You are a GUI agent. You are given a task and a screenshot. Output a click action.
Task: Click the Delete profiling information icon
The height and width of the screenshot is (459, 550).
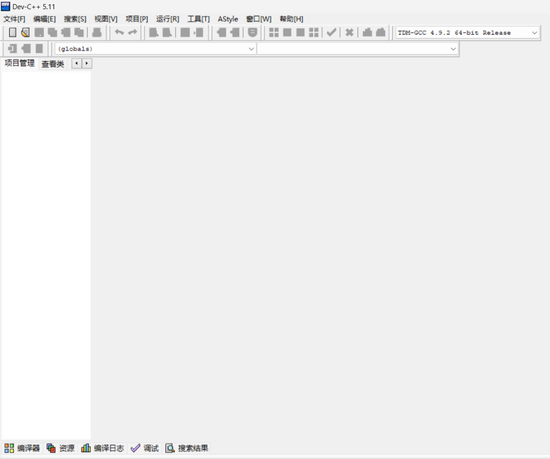pos(380,33)
